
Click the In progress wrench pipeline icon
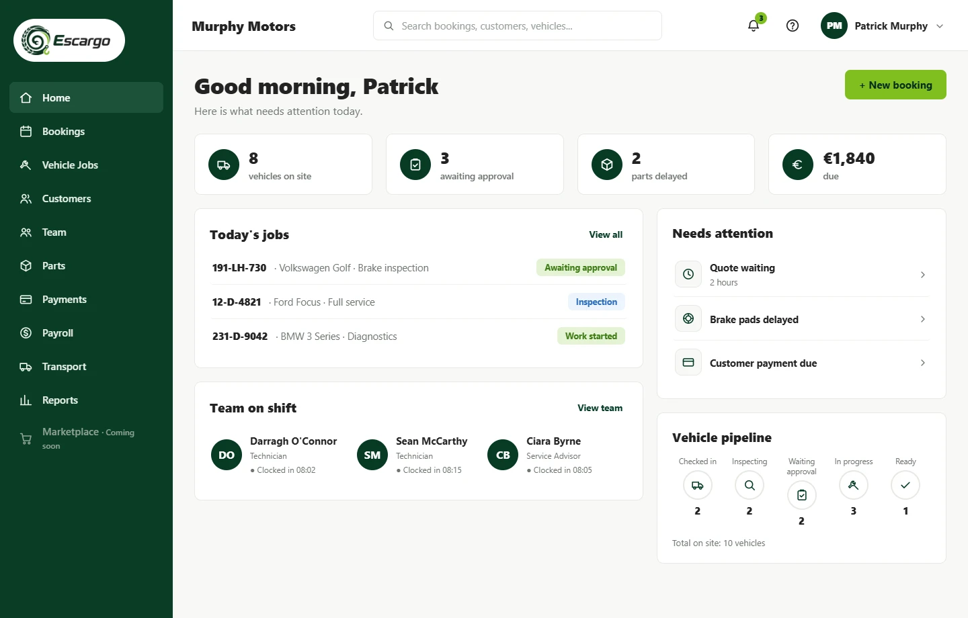(x=854, y=485)
